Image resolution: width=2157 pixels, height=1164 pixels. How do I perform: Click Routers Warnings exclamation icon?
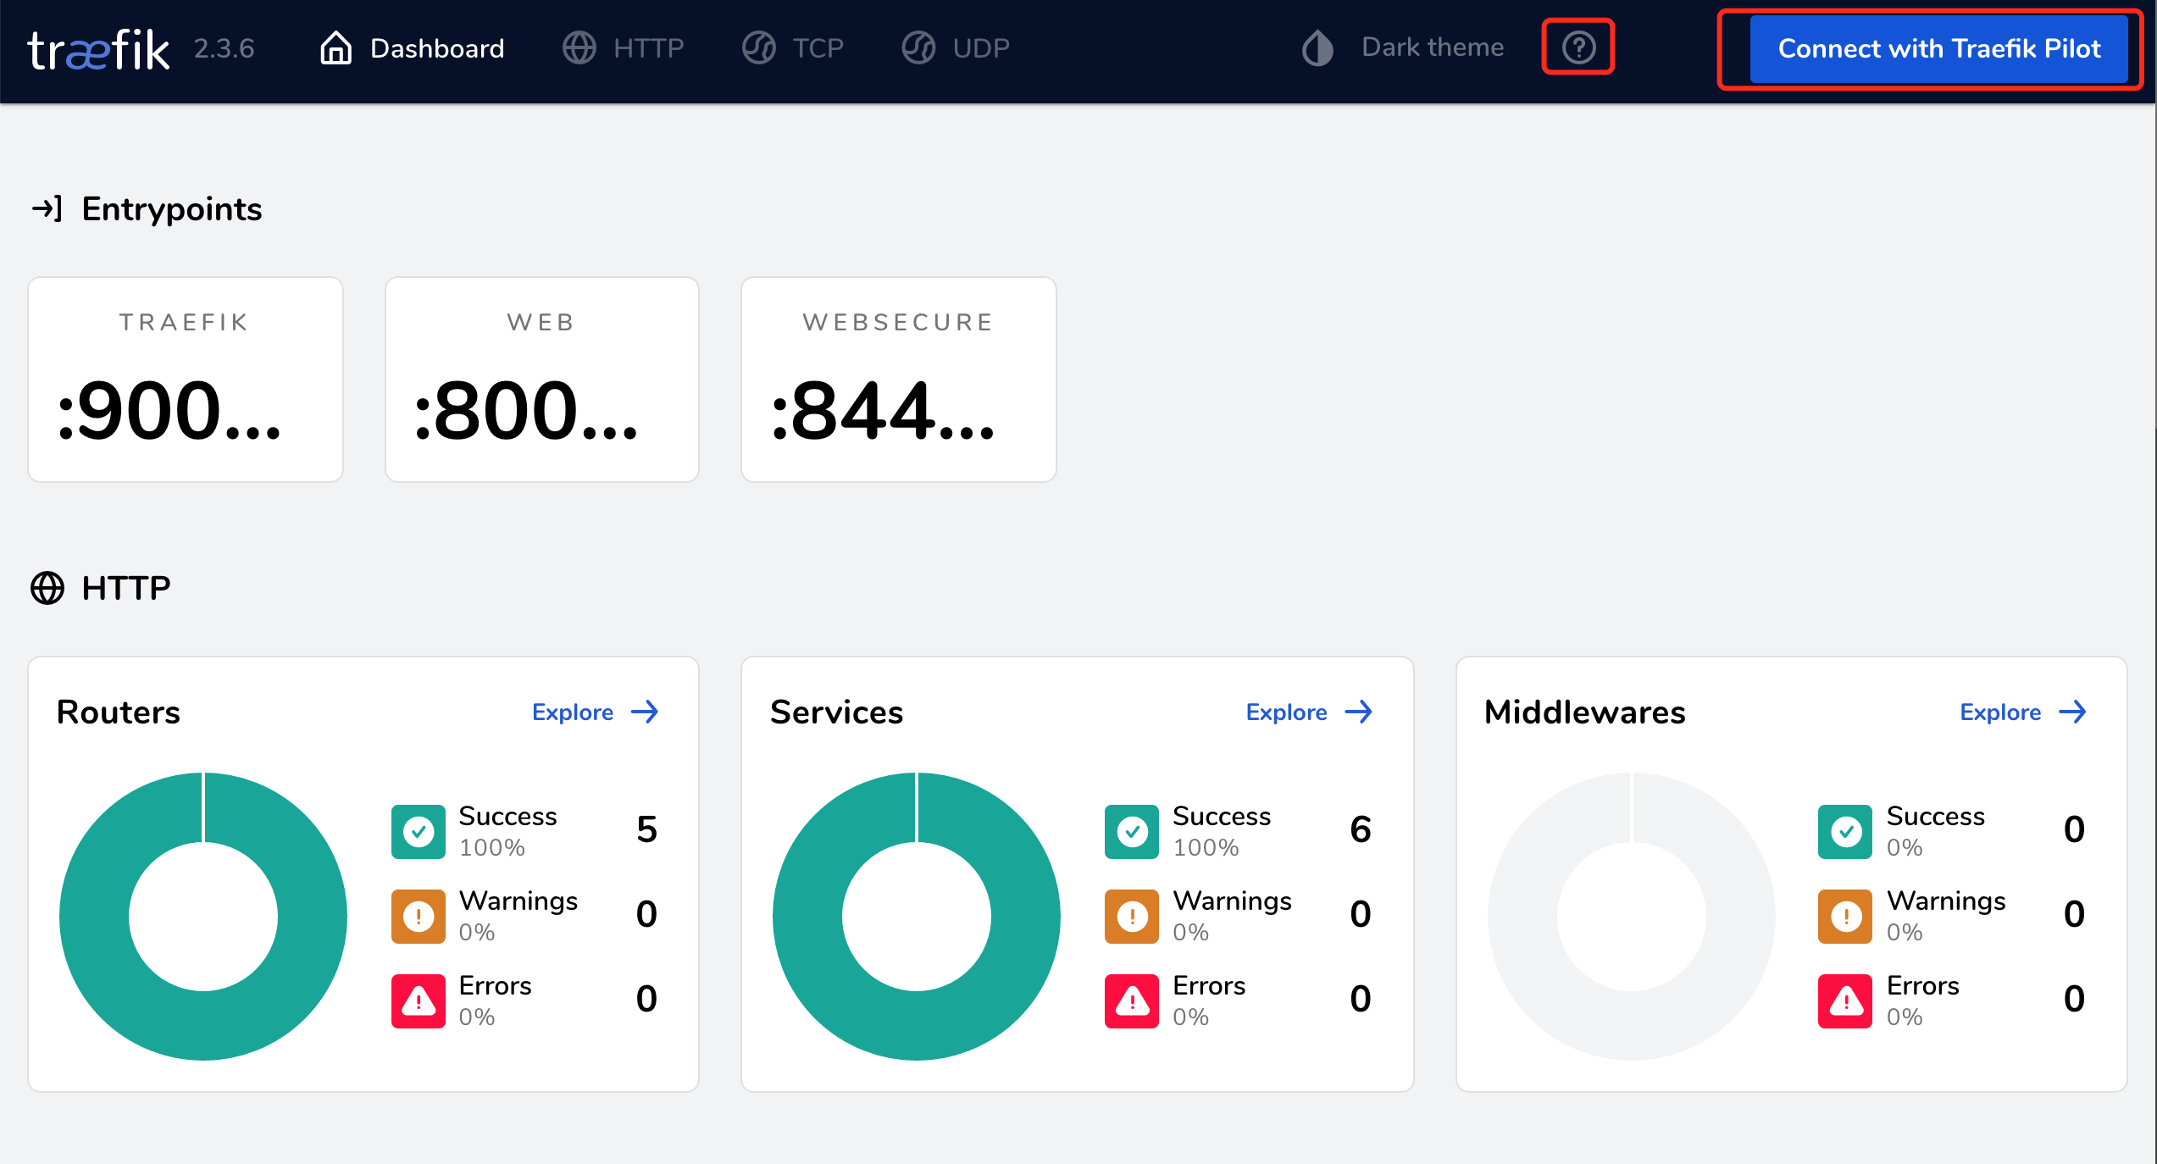click(418, 916)
